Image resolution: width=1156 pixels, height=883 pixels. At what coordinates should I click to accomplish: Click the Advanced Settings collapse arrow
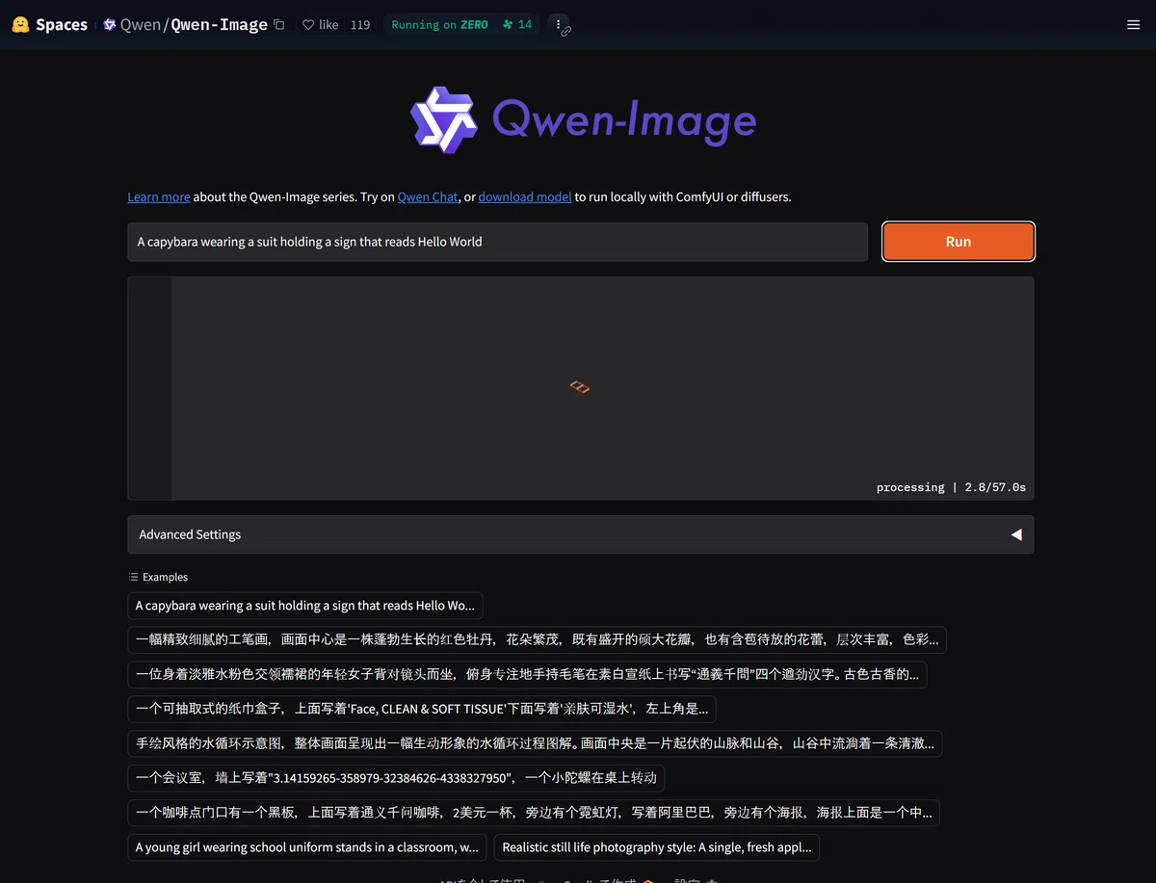(1015, 534)
